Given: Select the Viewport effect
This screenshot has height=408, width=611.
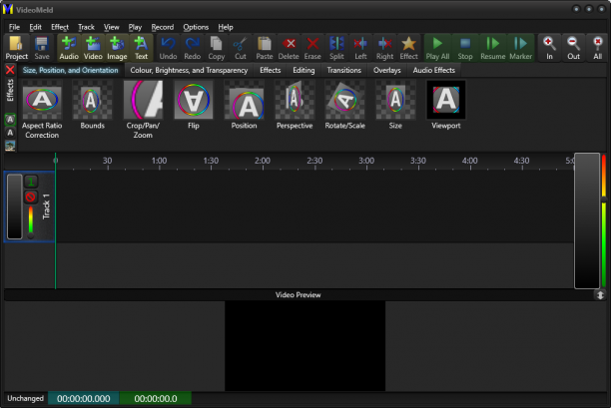Looking at the screenshot, I should pos(446,105).
